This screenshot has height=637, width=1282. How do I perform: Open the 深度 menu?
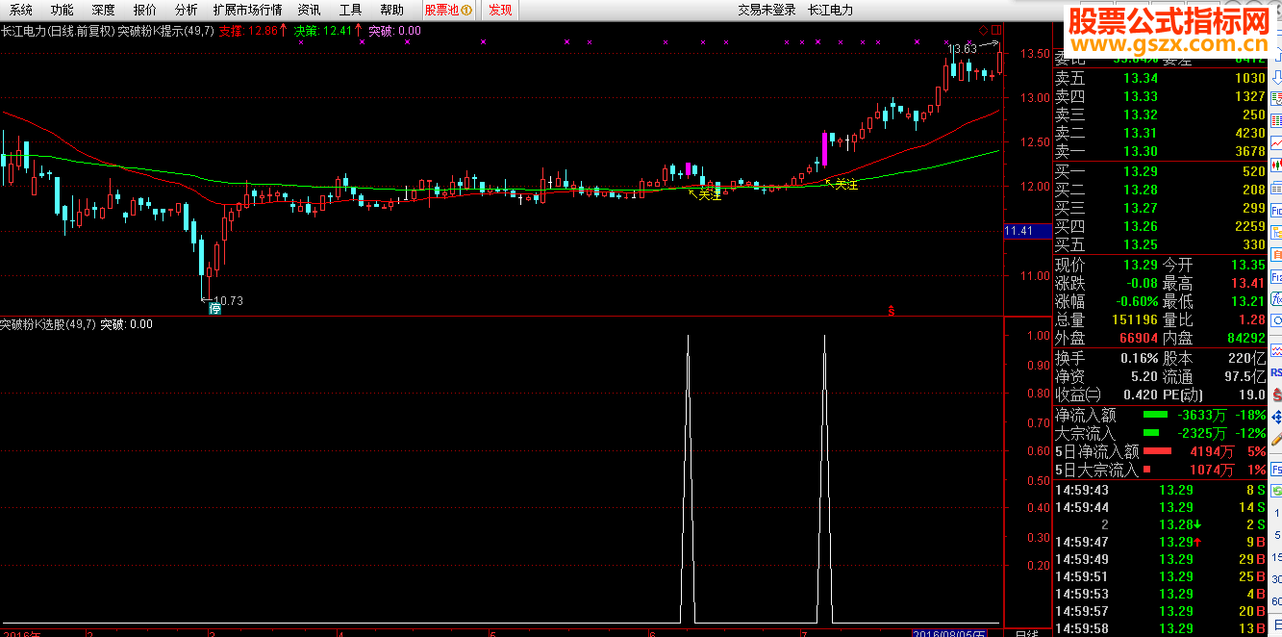pos(103,10)
